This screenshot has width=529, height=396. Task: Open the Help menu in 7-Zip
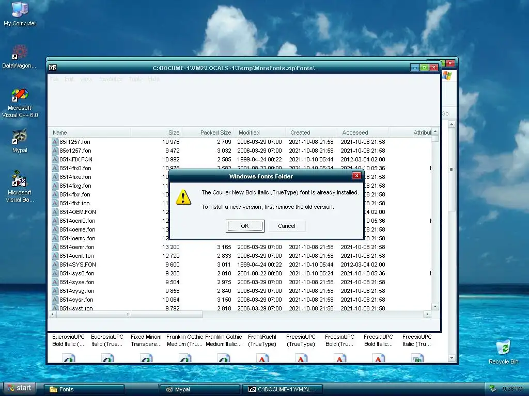coord(153,79)
